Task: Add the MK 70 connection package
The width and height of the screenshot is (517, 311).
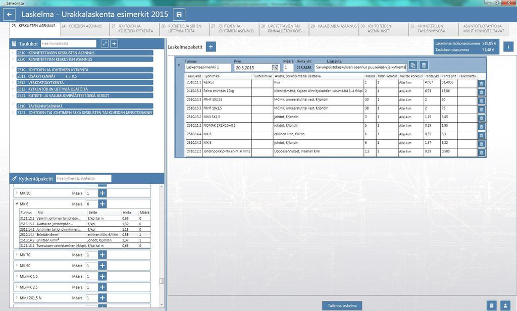Action: tap(102, 255)
